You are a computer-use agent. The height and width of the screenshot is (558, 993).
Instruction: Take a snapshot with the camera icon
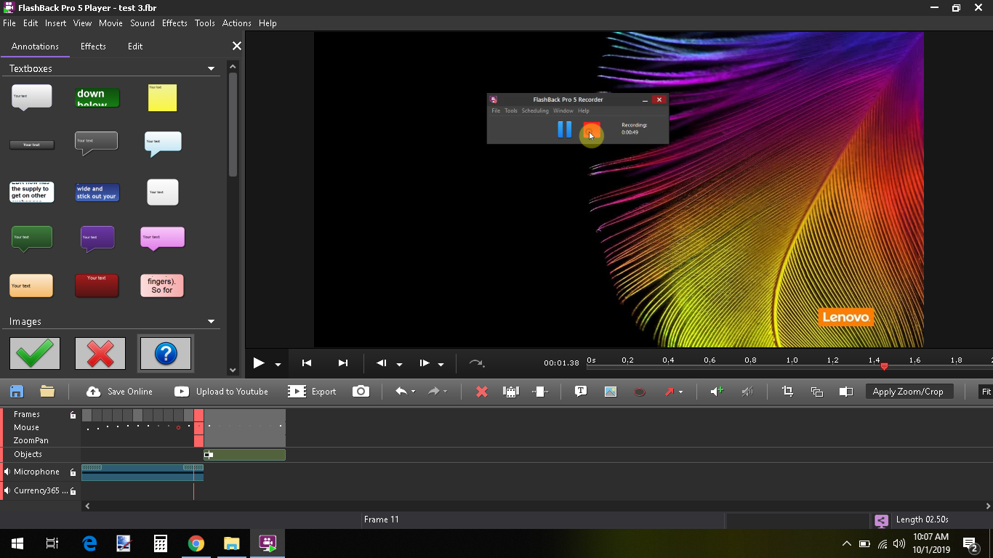(361, 392)
